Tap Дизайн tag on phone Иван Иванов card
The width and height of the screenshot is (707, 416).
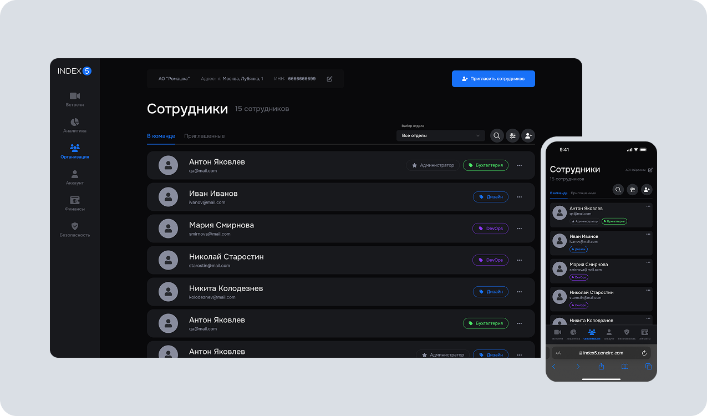click(579, 249)
